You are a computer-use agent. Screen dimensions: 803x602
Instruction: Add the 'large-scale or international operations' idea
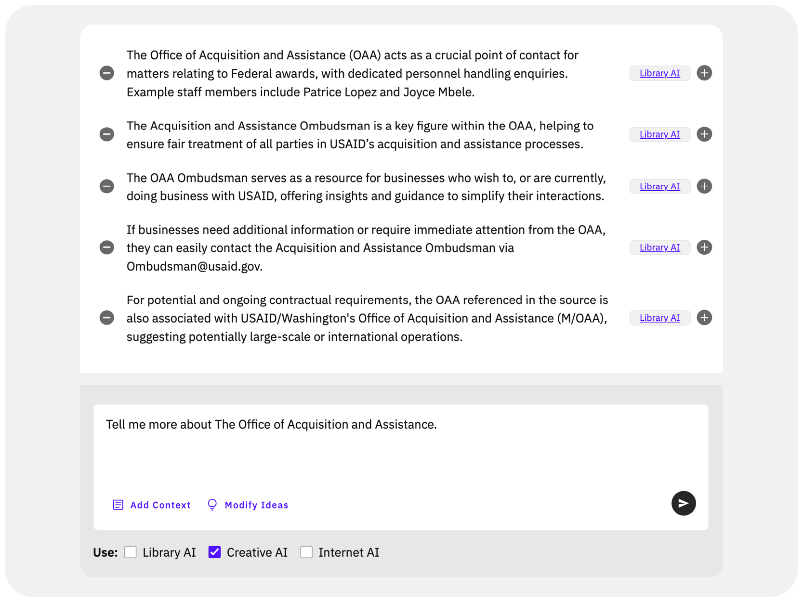(x=704, y=318)
